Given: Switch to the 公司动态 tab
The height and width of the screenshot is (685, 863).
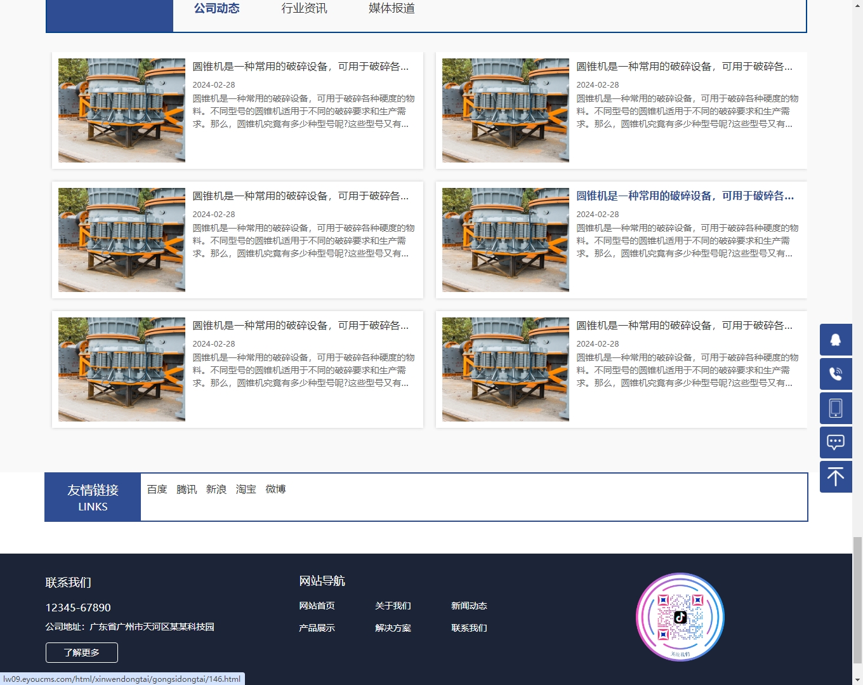Looking at the screenshot, I should tap(216, 8).
